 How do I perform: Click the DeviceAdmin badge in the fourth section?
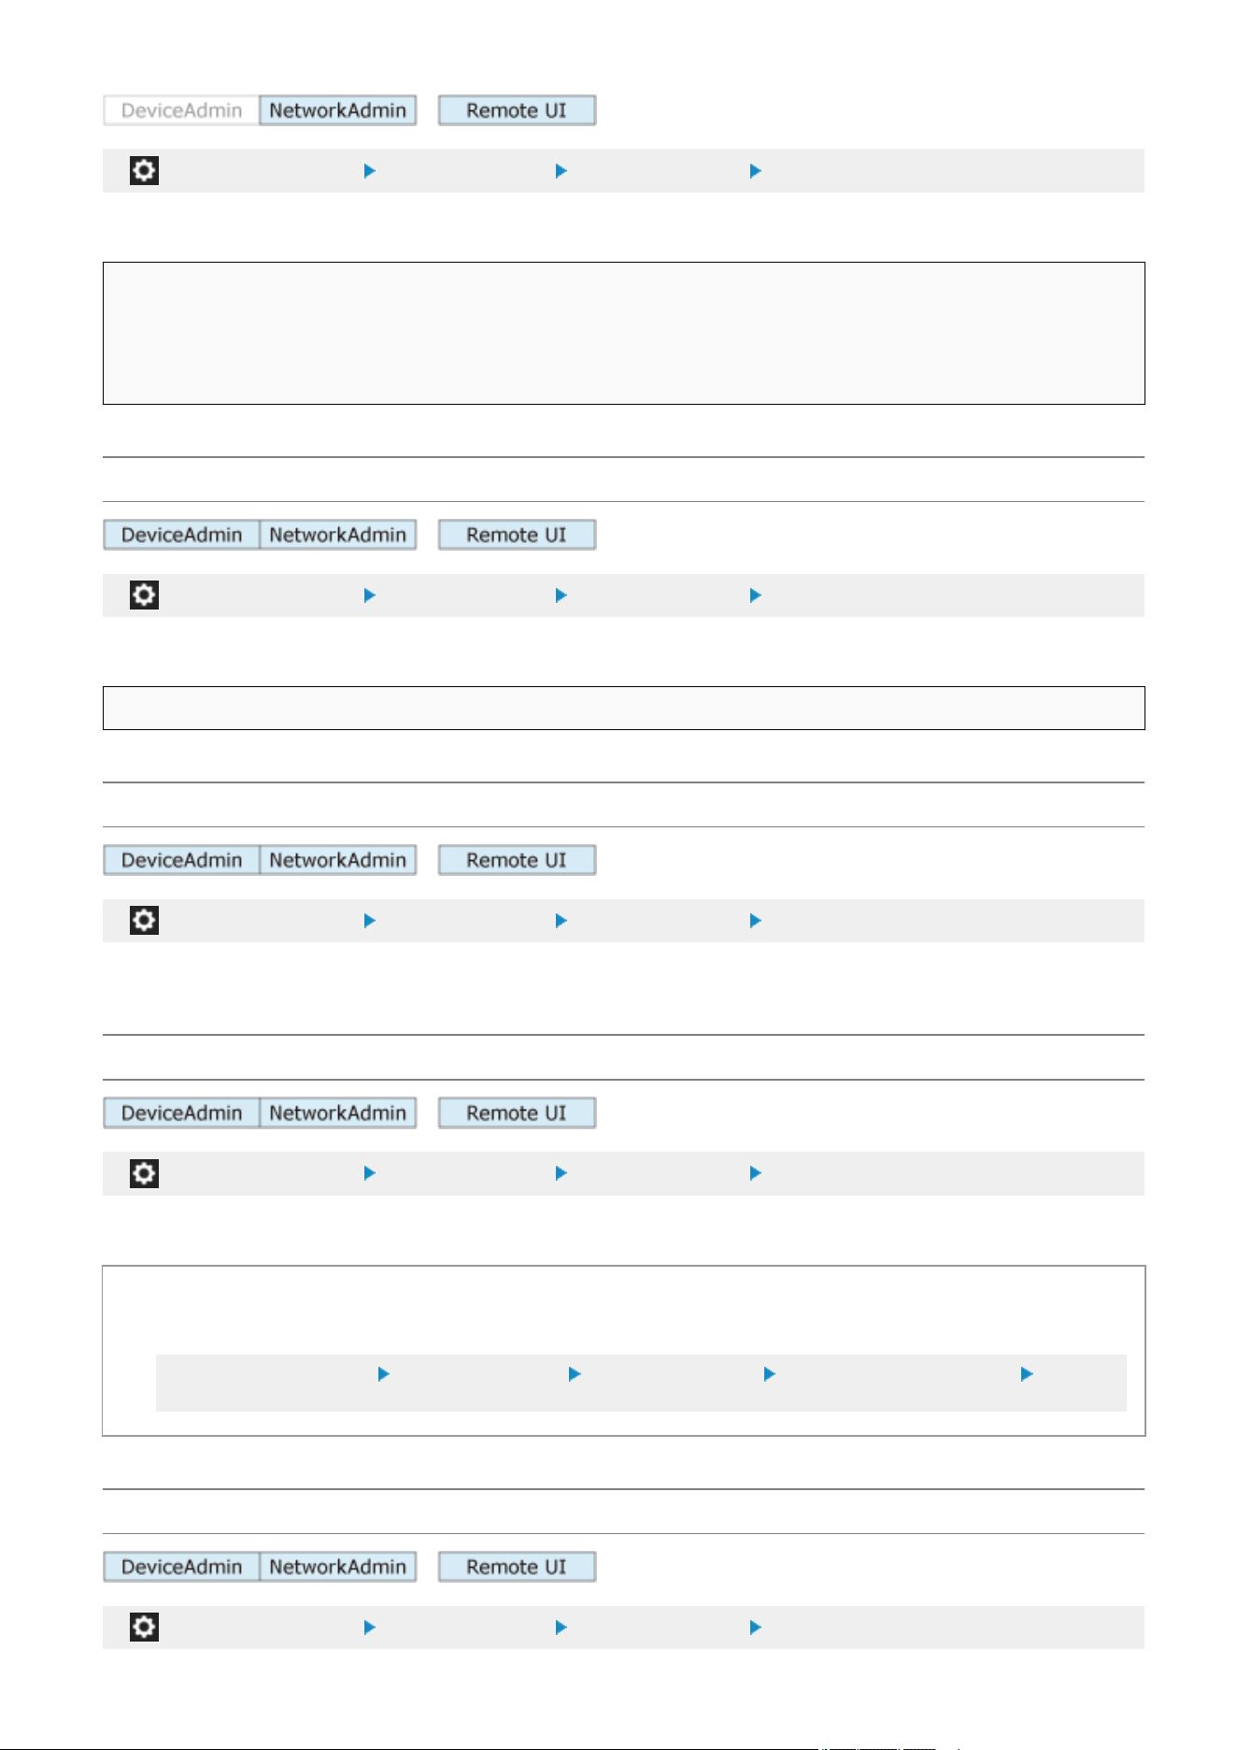(181, 1113)
